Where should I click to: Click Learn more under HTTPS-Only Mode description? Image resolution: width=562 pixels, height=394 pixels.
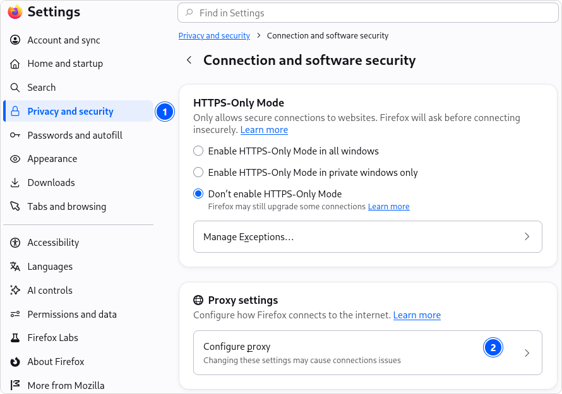[x=264, y=129]
